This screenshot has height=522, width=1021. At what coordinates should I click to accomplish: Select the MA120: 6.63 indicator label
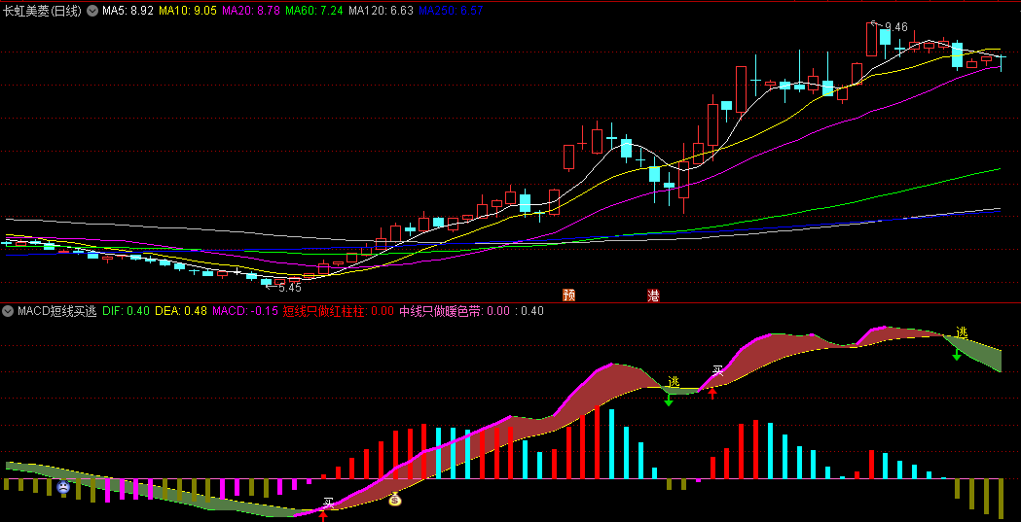click(381, 11)
